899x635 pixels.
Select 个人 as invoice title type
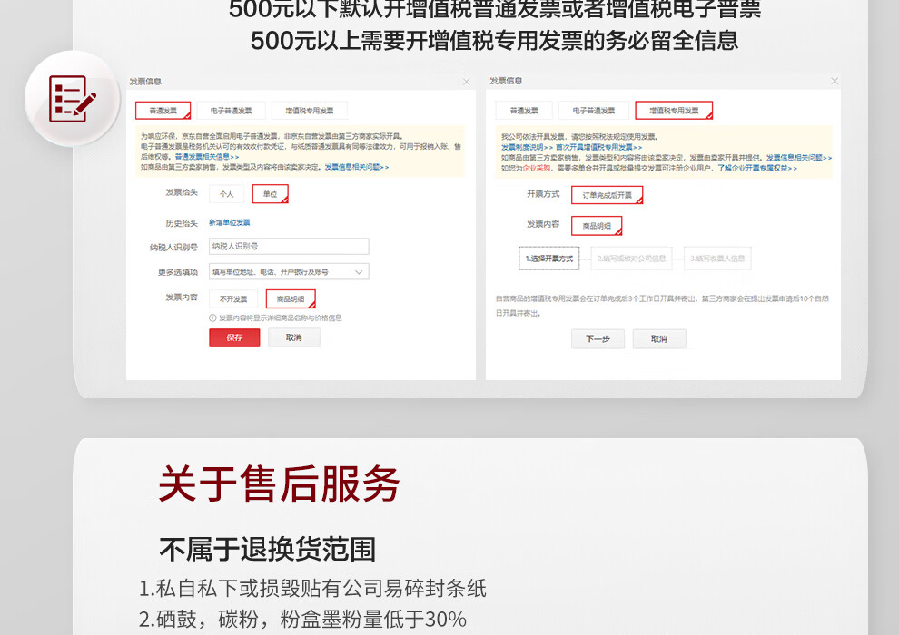226,194
